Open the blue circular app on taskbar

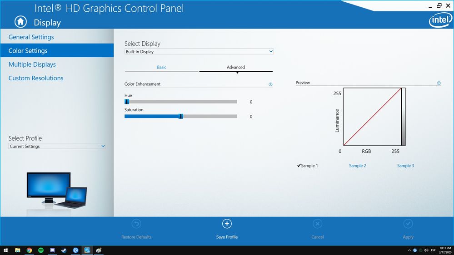[x=75, y=250]
